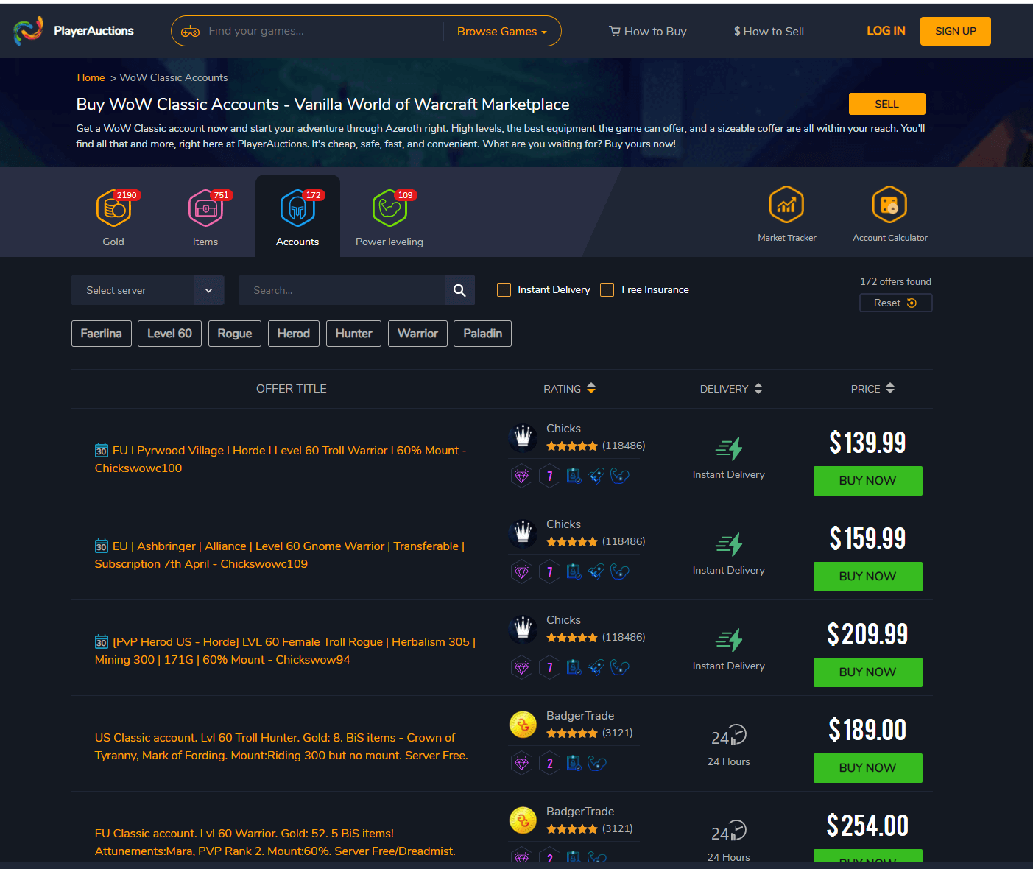
Task: Click the offers Search text field
Action: (x=342, y=290)
